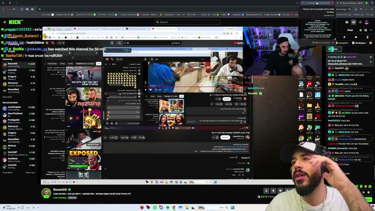Select the Hebrew language tag
This screenshot has width=375, height=211.
72,198
